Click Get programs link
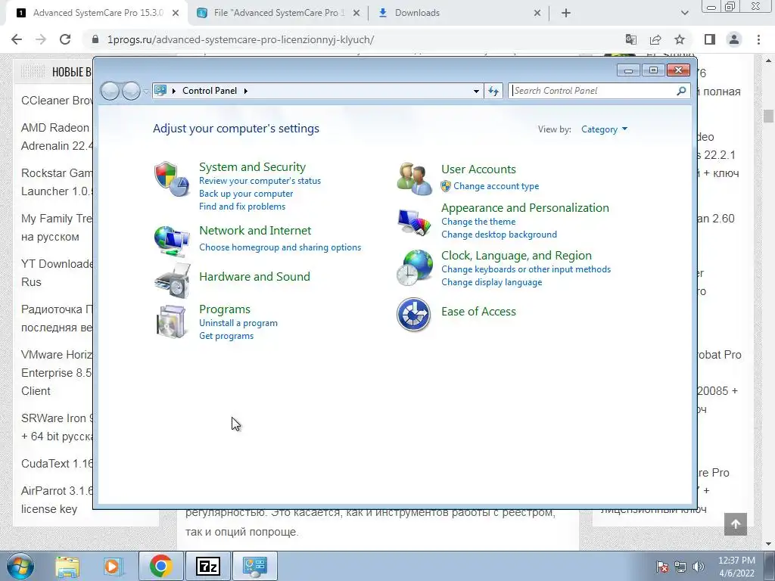This screenshot has height=581, width=775. (x=226, y=336)
